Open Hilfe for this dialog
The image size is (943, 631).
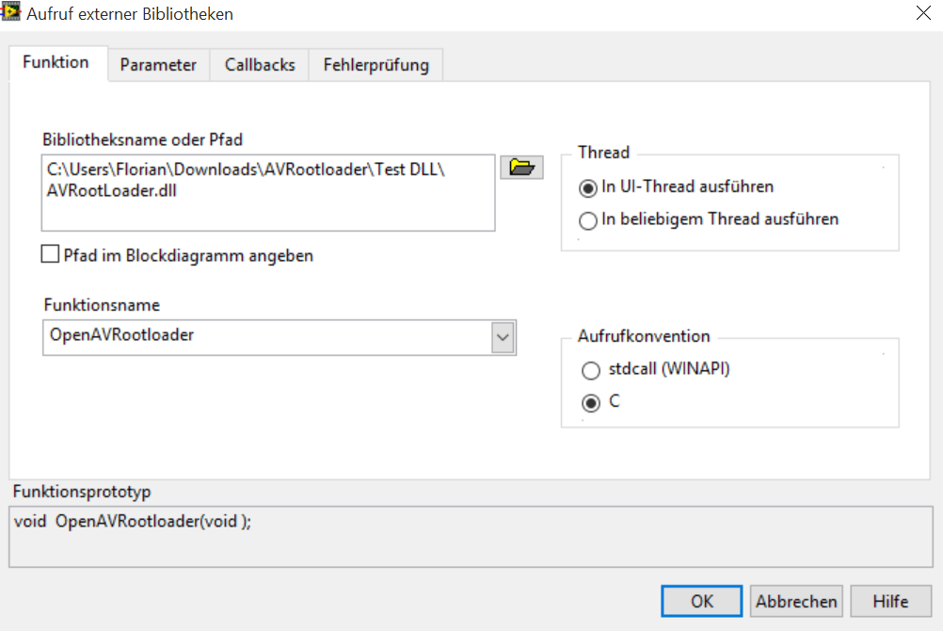(890, 601)
